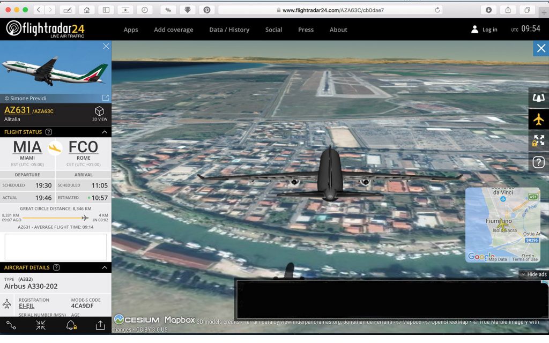
Task: Click the flight route icon in bottom bar
Action: [x=11, y=325]
